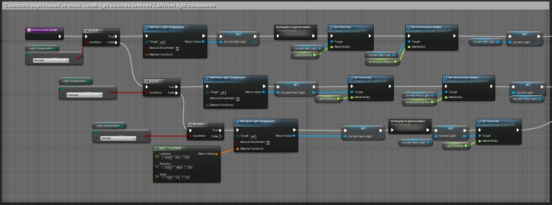Open the Spot Light enum dropdown
Image resolution: width=552 pixels, height=205 pixels.
pyautogui.click(x=118, y=138)
